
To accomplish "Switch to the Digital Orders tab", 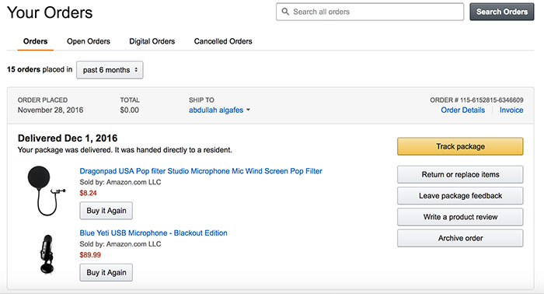I will (152, 41).
